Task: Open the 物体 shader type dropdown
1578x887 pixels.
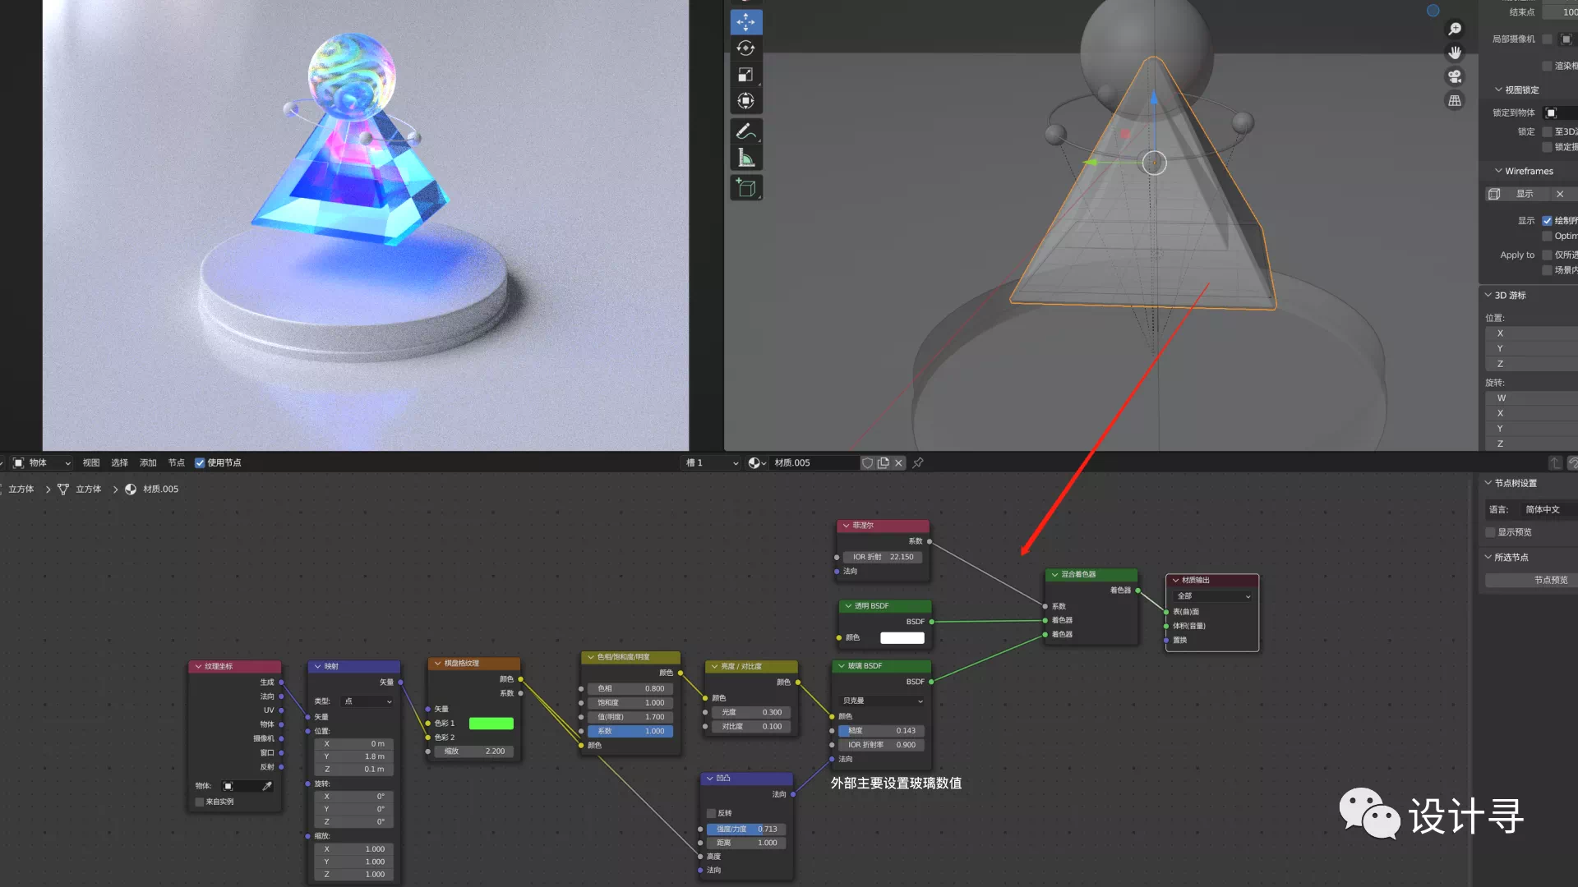Action: click(x=43, y=463)
